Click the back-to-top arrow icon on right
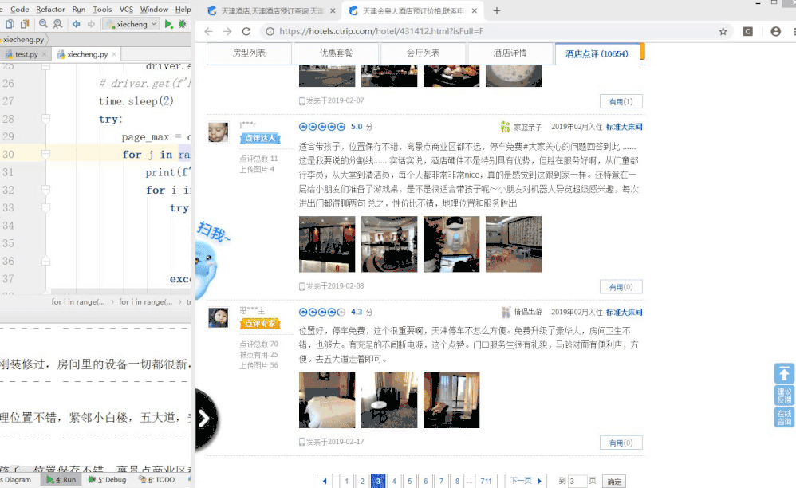The width and height of the screenshot is (796, 488). click(x=784, y=374)
